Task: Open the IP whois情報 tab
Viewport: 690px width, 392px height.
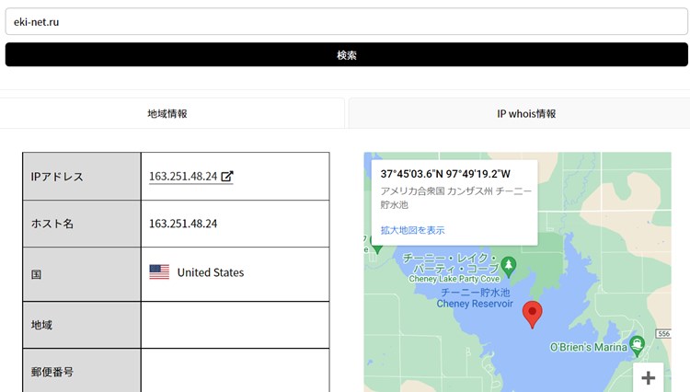Action: click(526, 113)
